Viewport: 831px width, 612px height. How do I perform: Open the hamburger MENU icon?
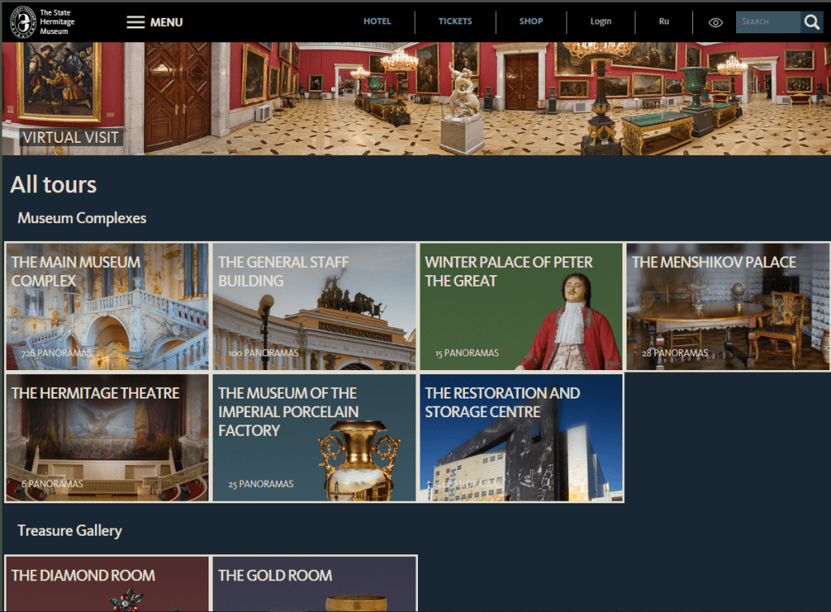[136, 22]
